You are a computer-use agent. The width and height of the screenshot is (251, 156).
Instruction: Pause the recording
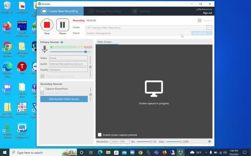pyautogui.click(x=63, y=25)
